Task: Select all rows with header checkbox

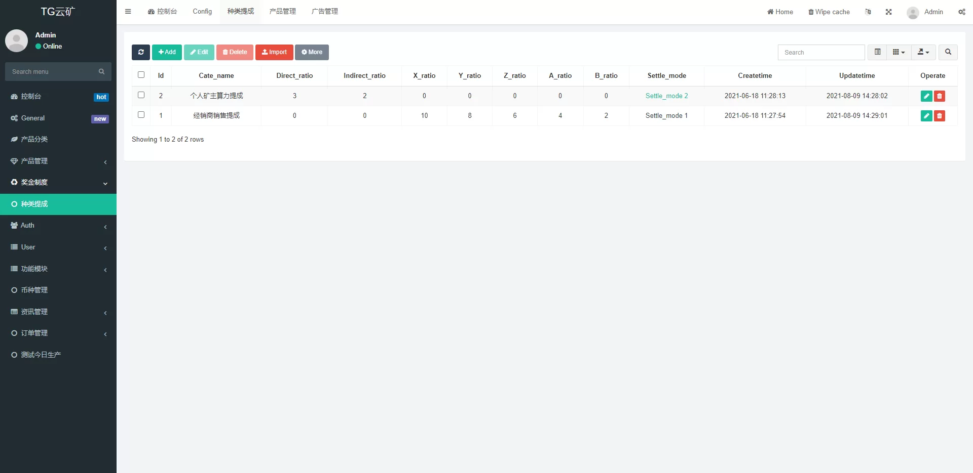Action: (141, 75)
